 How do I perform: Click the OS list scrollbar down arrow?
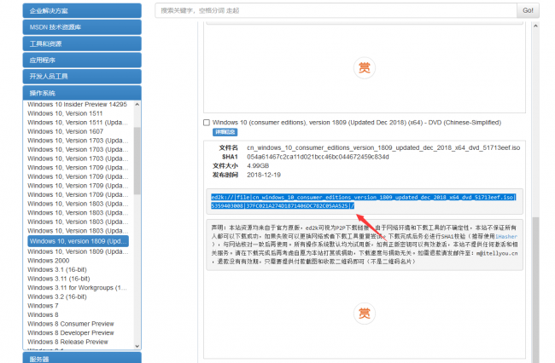(137, 346)
